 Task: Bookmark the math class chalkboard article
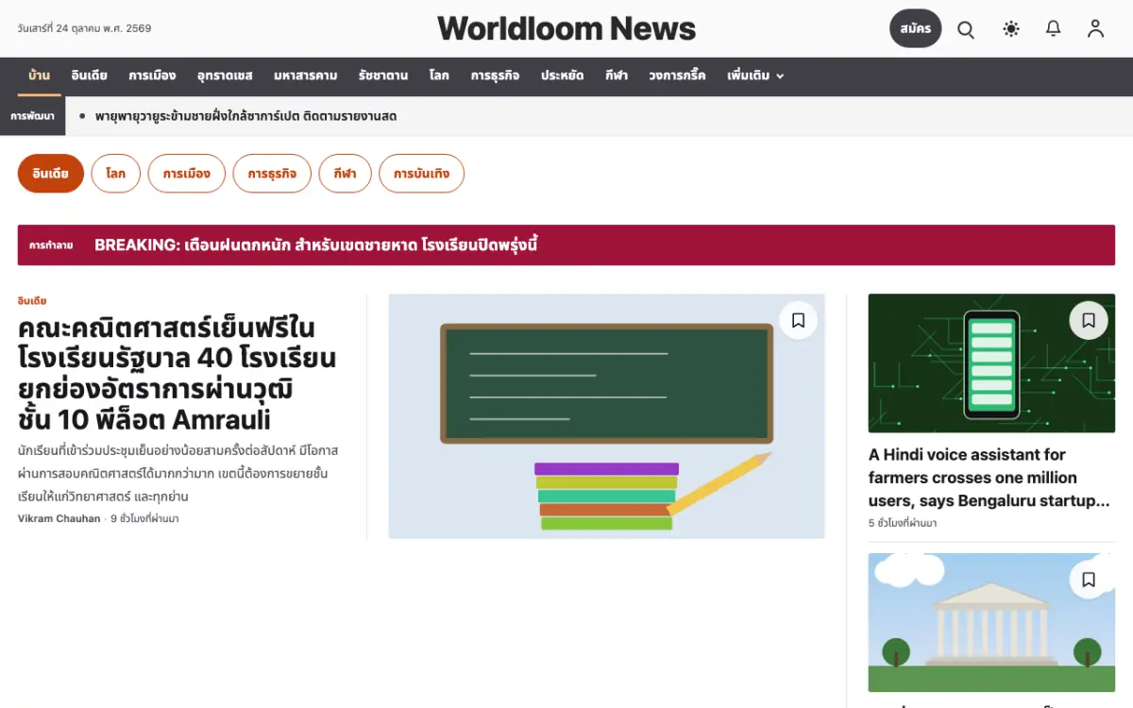point(798,320)
